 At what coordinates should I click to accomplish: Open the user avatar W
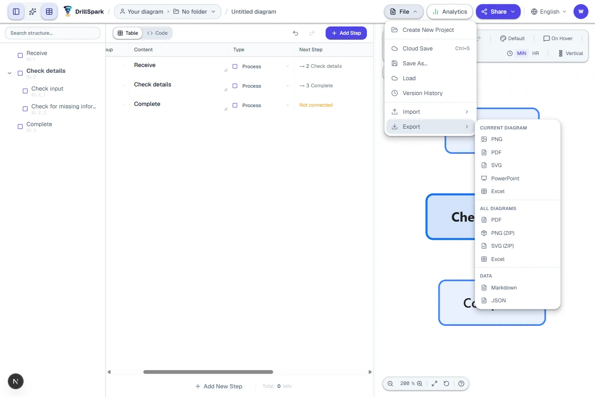[581, 12]
